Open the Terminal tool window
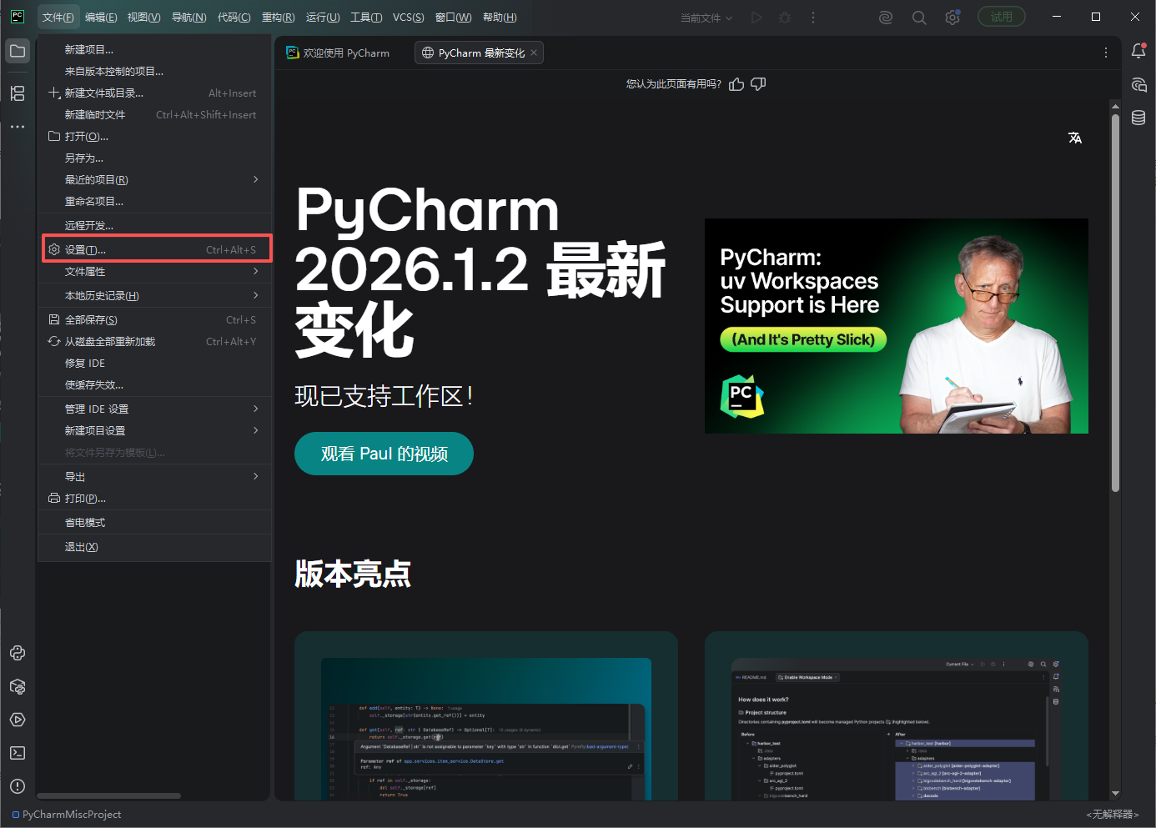The image size is (1156, 828). (18, 753)
